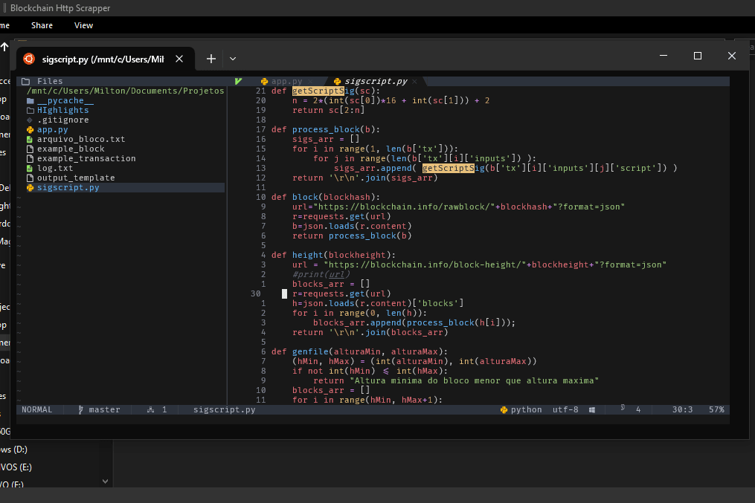Image resolution: width=755 pixels, height=503 pixels.
Task: Open the terminal profiles dropdown chevron
Action: (233, 59)
